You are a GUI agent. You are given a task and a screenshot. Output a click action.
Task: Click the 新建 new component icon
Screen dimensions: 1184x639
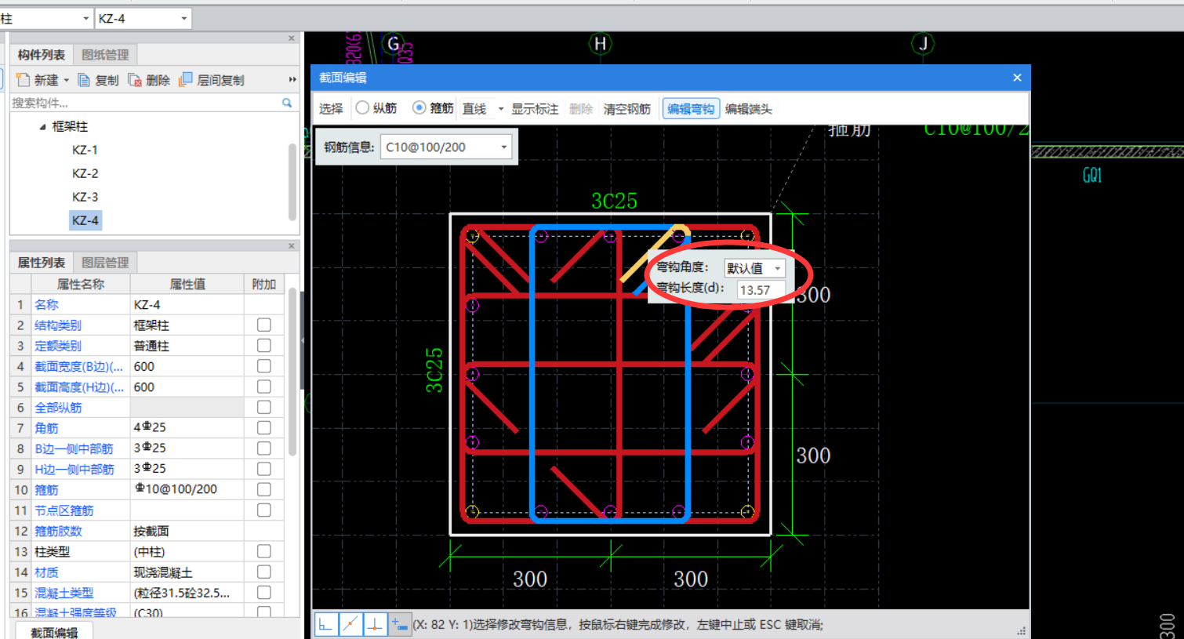click(x=23, y=80)
